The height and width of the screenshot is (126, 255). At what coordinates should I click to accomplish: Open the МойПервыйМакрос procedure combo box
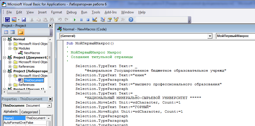coord(235,36)
